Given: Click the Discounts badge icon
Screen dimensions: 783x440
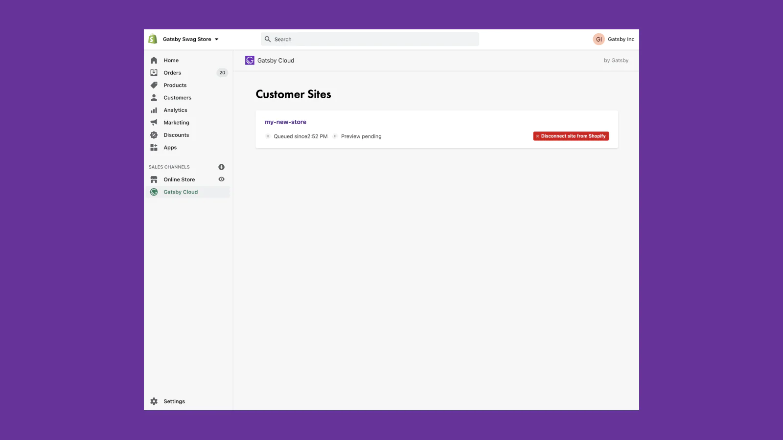Looking at the screenshot, I should coord(154,135).
